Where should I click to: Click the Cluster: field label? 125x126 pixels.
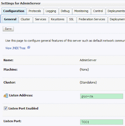[x=9, y=83]
